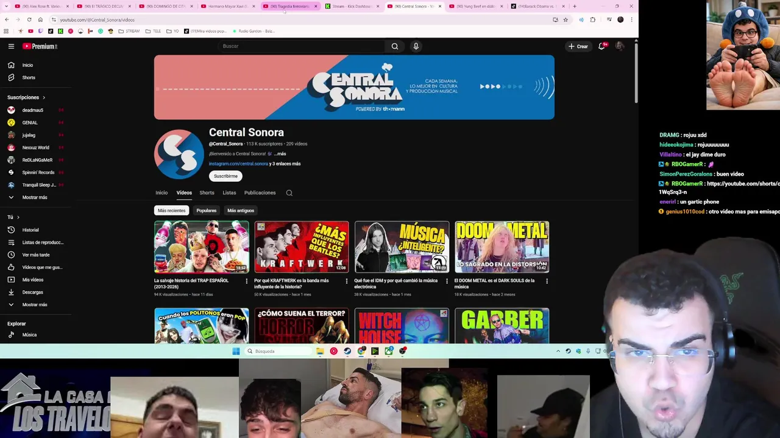The image size is (780, 438).
Task: Expand channel description with ...más
Action: pos(280,154)
